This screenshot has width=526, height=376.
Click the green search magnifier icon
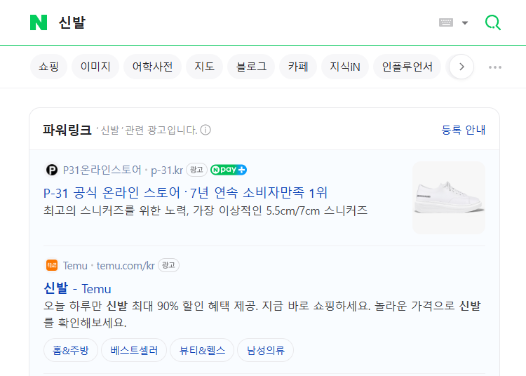pyautogui.click(x=493, y=22)
